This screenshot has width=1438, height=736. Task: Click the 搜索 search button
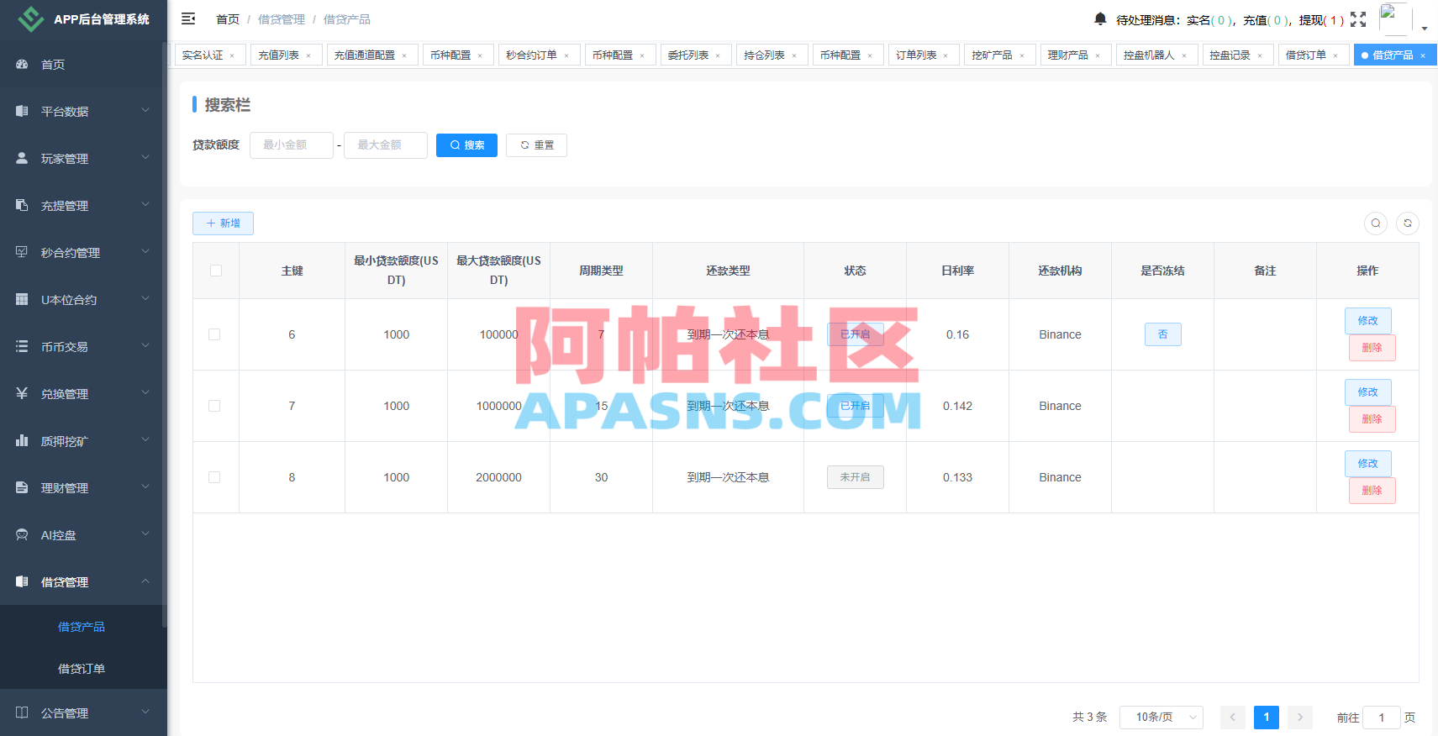click(466, 145)
